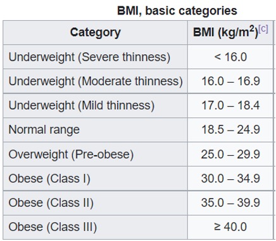Click the Underweight (Severe thinness) cell

click(x=95, y=57)
